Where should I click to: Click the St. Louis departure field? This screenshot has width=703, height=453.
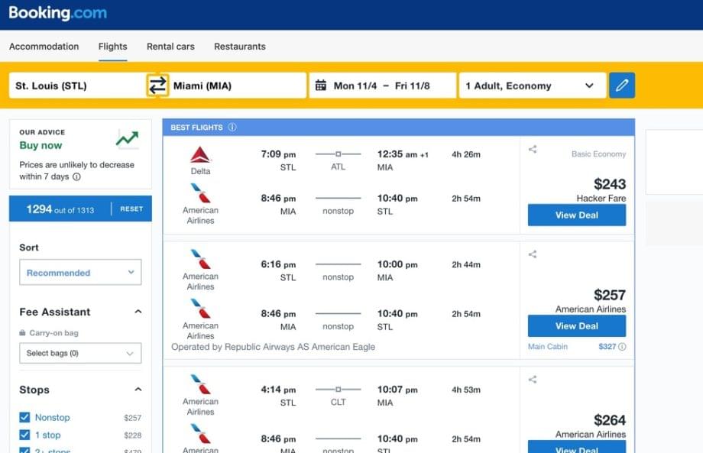(x=76, y=86)
